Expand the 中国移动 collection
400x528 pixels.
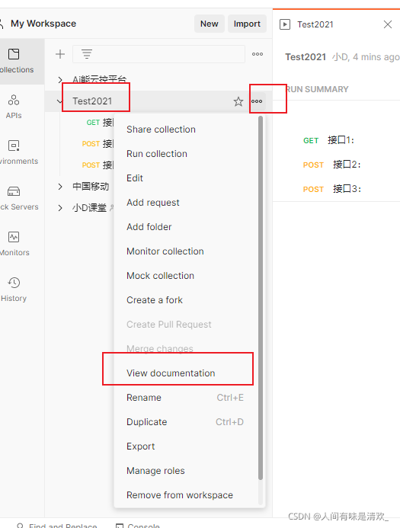(x=60, y=187)
